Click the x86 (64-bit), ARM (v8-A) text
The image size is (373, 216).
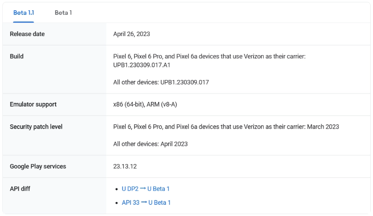[145, 104]
